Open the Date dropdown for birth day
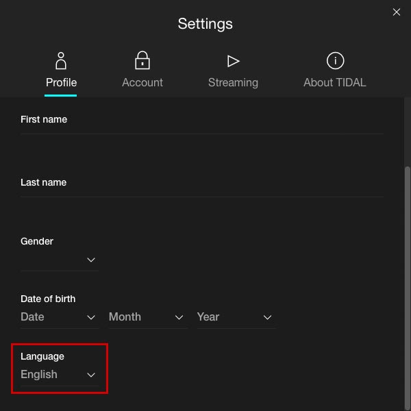This screenshot has width=411, height=411. 60,317
